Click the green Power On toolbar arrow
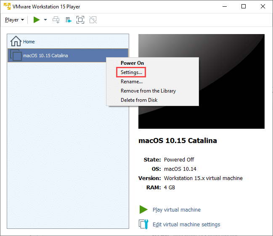 37,20
